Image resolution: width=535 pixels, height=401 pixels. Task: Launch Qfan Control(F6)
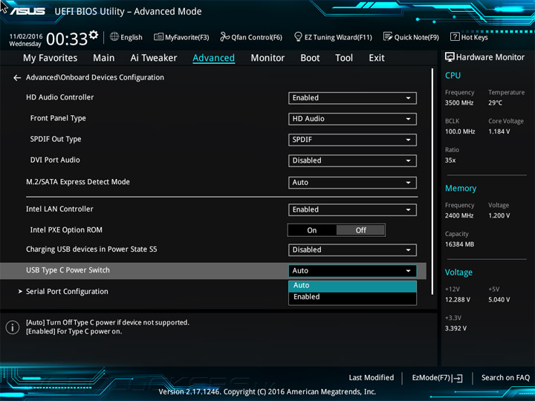[x=256, y=37]
